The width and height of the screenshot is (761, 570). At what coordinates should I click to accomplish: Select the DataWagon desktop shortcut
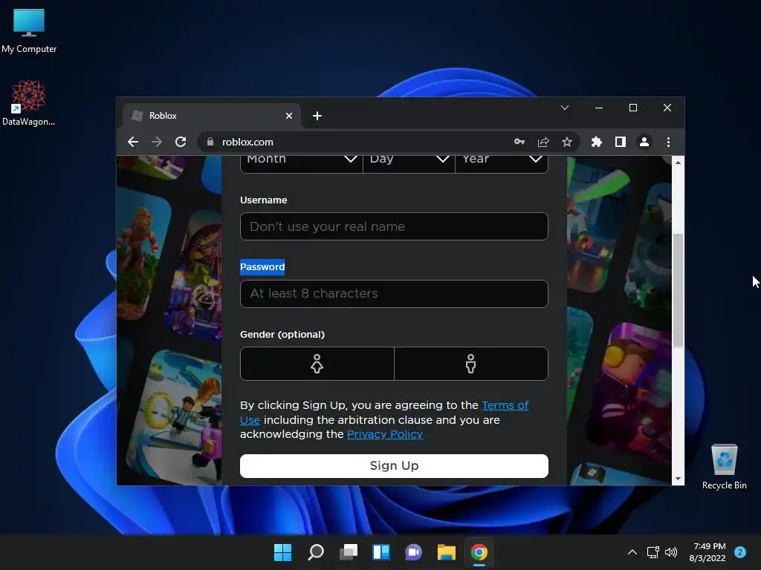(x=29, y=102)
